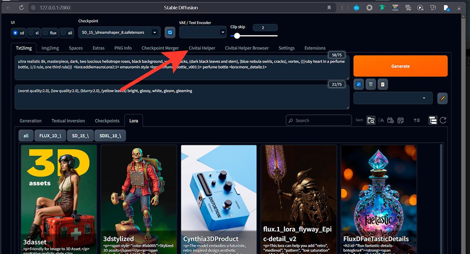Viewport: 470px width, 254px height.
Task: Open the Textual Inversion sub-tab
Action: (68, 121)
